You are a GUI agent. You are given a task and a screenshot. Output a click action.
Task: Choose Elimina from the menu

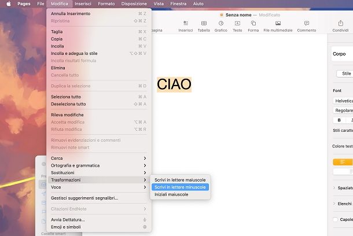(x=98, y=68)
